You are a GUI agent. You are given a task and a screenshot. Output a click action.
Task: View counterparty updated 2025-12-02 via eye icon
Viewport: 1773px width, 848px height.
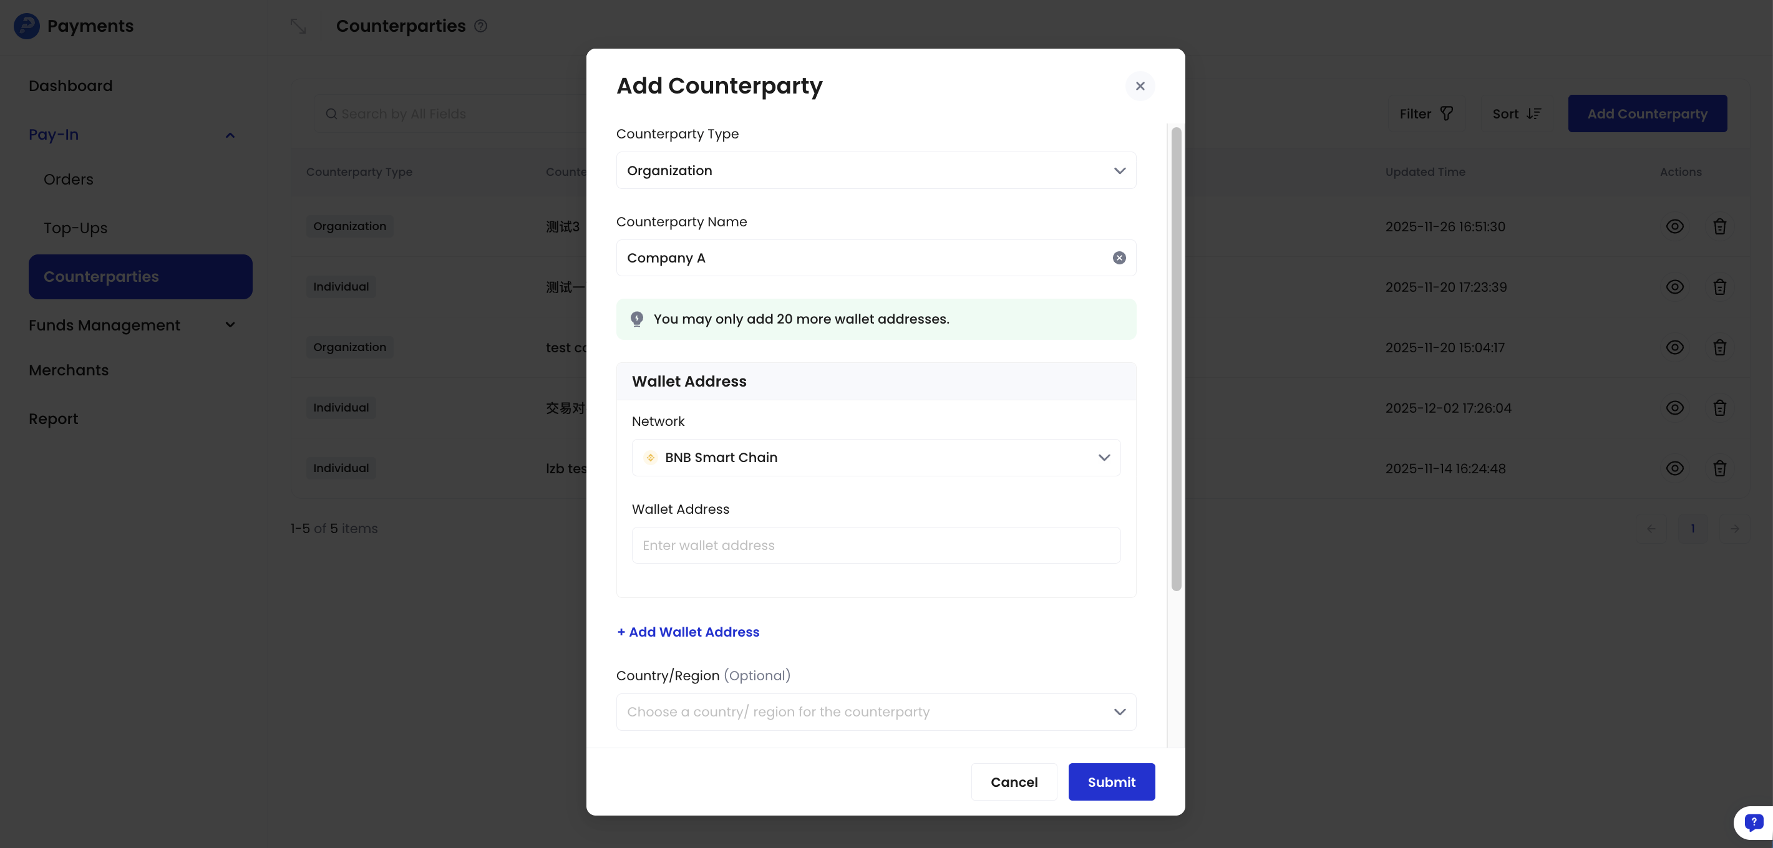[1674, 408]
